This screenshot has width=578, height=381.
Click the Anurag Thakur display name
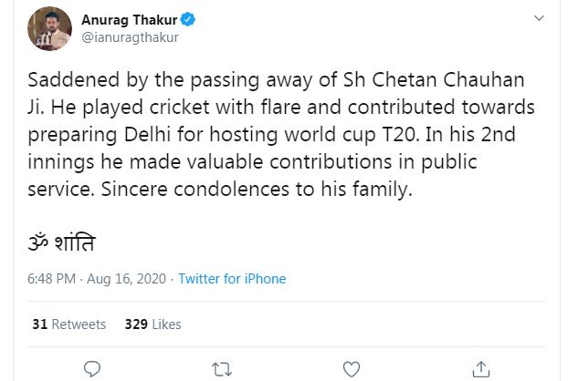(130, 19)
